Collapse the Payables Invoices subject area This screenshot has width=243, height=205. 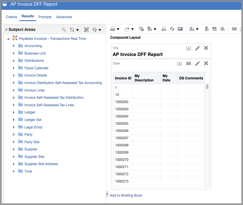point(8,39)
